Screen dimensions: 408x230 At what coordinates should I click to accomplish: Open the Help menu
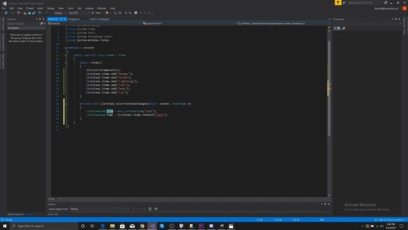point(112,8)
